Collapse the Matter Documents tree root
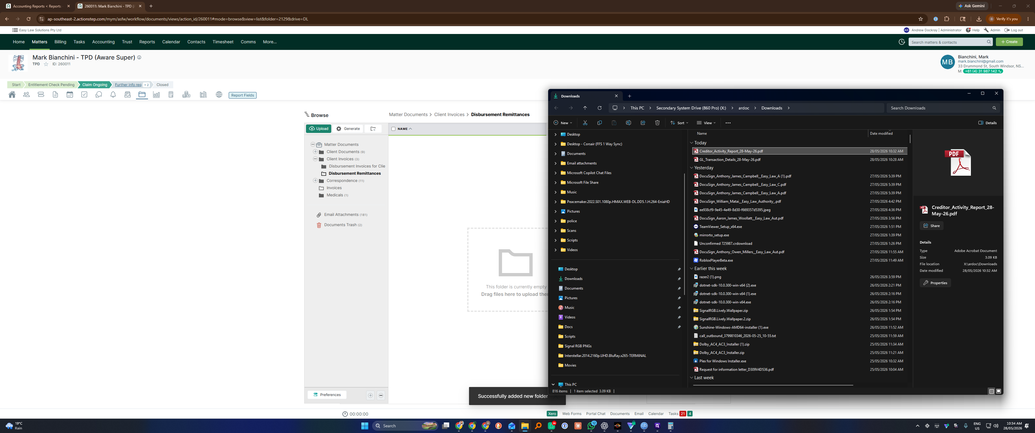 point(313,145)
